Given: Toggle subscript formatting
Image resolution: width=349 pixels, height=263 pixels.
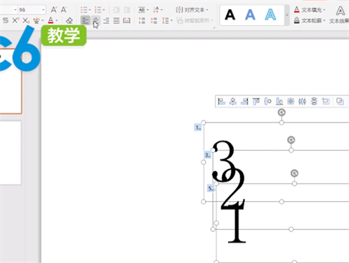Looking at the screenshot, I should (x=26, y=21).
